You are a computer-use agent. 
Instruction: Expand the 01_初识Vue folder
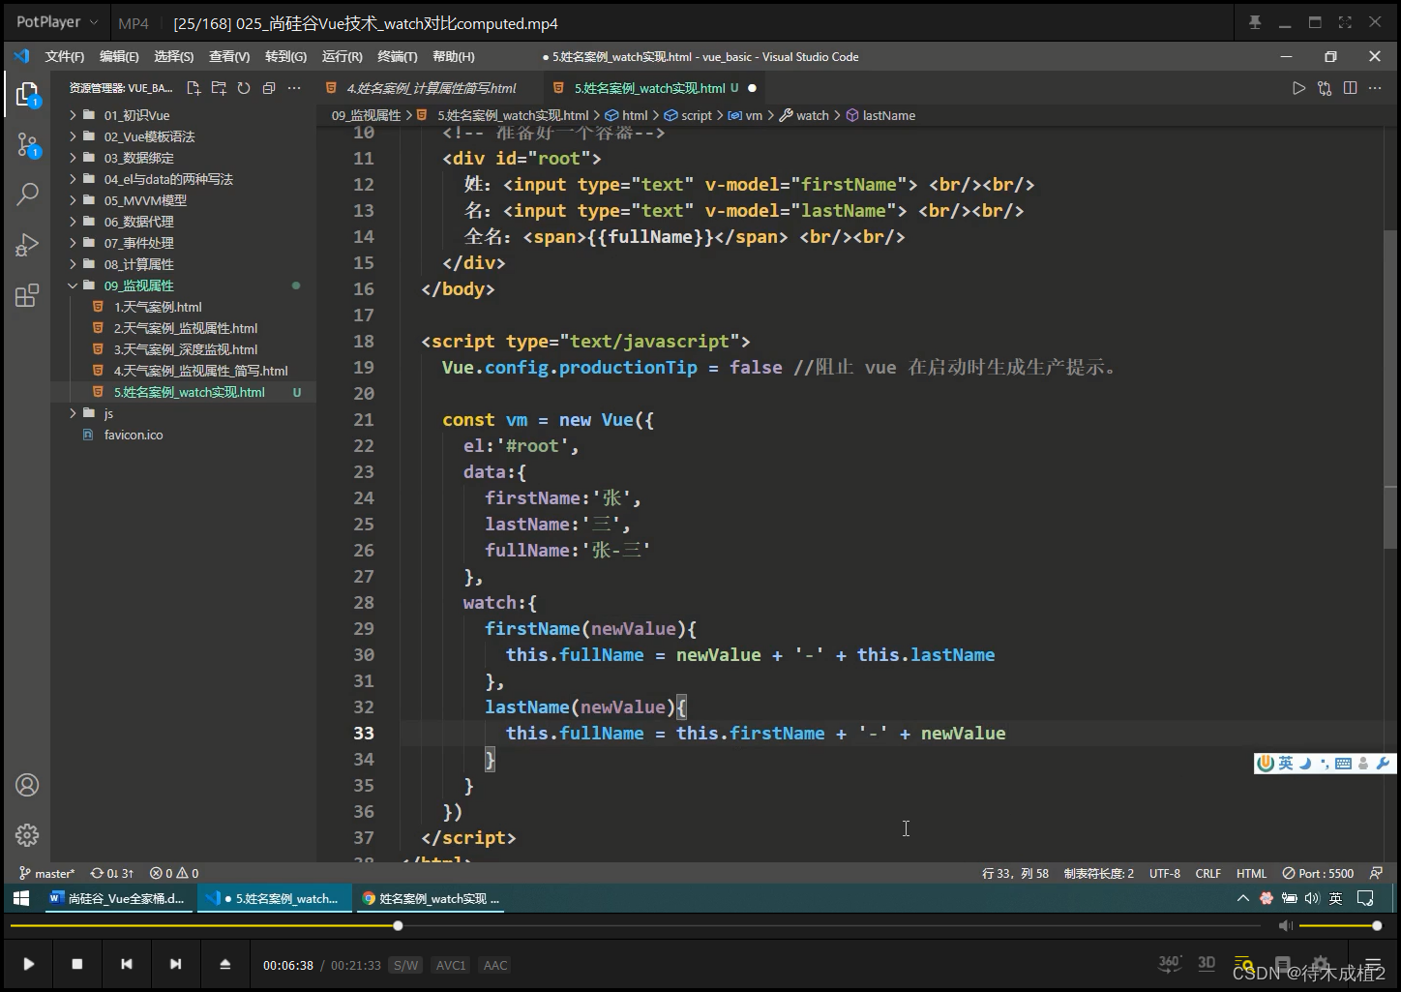click(x=184, y=115)
